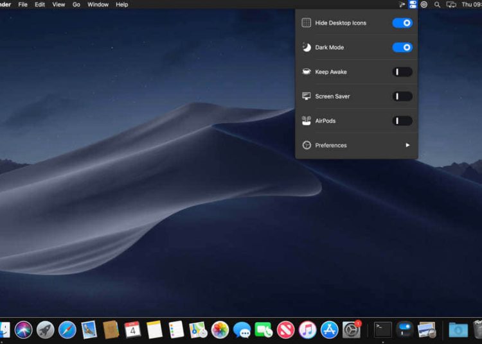
Task: Open the File menu
Action: [x=23, y=4]
